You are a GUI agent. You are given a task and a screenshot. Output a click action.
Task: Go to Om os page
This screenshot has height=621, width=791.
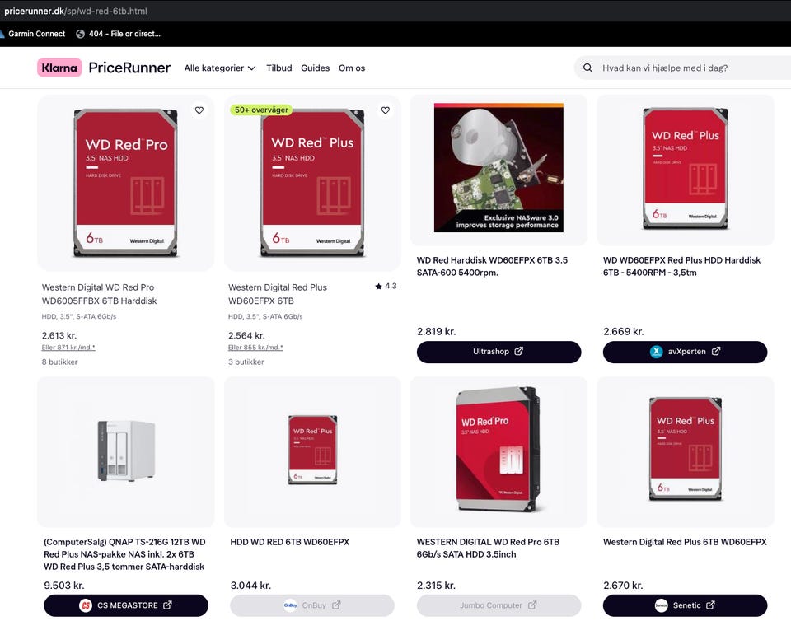click(352, 68)
